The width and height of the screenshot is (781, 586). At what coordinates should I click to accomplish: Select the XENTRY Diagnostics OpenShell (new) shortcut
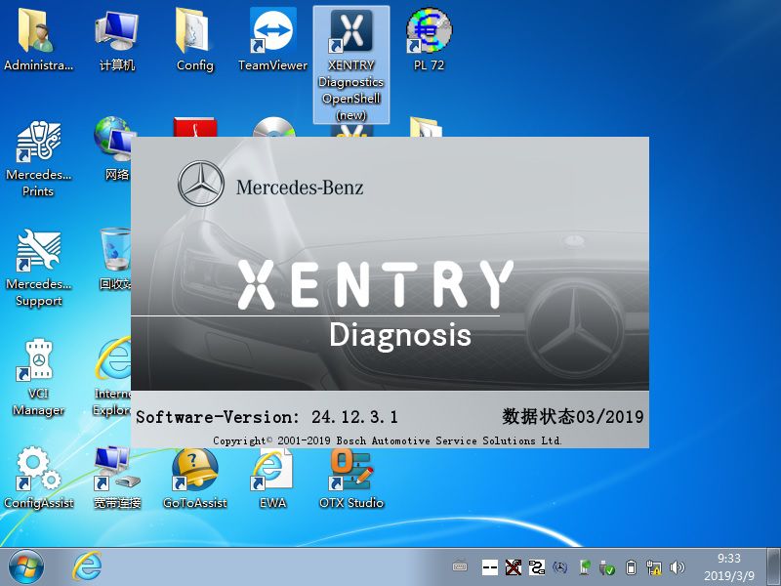pos(351,64)
